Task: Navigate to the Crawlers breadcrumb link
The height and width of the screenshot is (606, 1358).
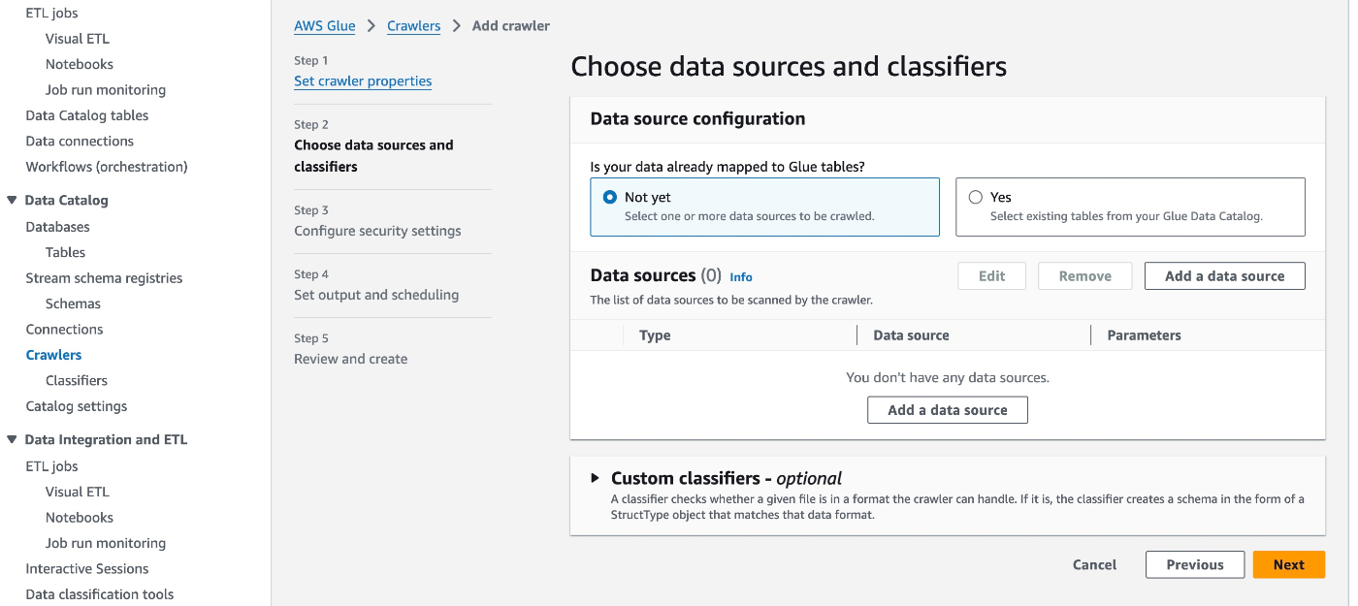Action: [x=413, y=26]
